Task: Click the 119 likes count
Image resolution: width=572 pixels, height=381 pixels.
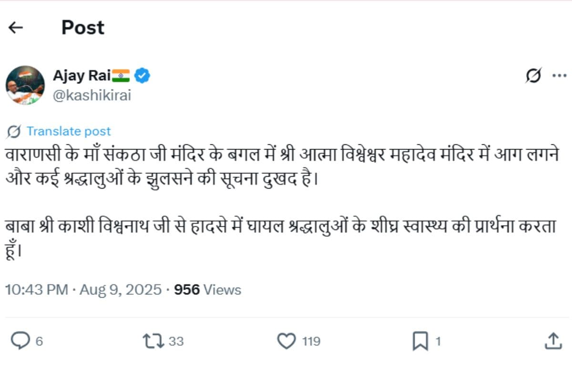Action: point(311,341)
